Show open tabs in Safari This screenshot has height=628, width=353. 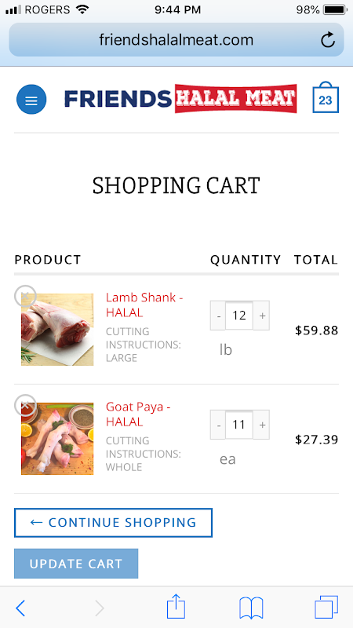click(326, 607)
